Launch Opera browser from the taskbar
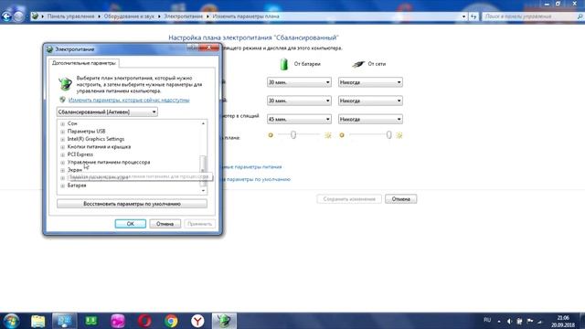This screenshot has width=585, height=329. click(x=144, y=321)
